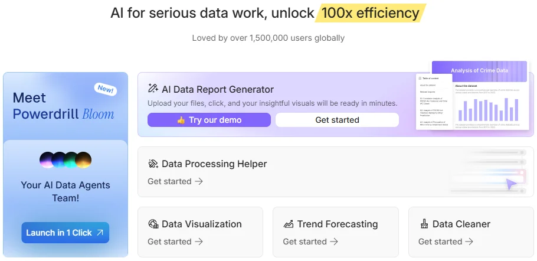Click the colorful agent orbs in Bloom card
Screen dimensions: 537x261
(x=65, y=159)
